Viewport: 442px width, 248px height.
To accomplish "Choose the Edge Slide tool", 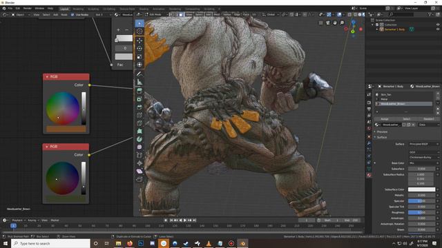I will [x=140, y=155].
